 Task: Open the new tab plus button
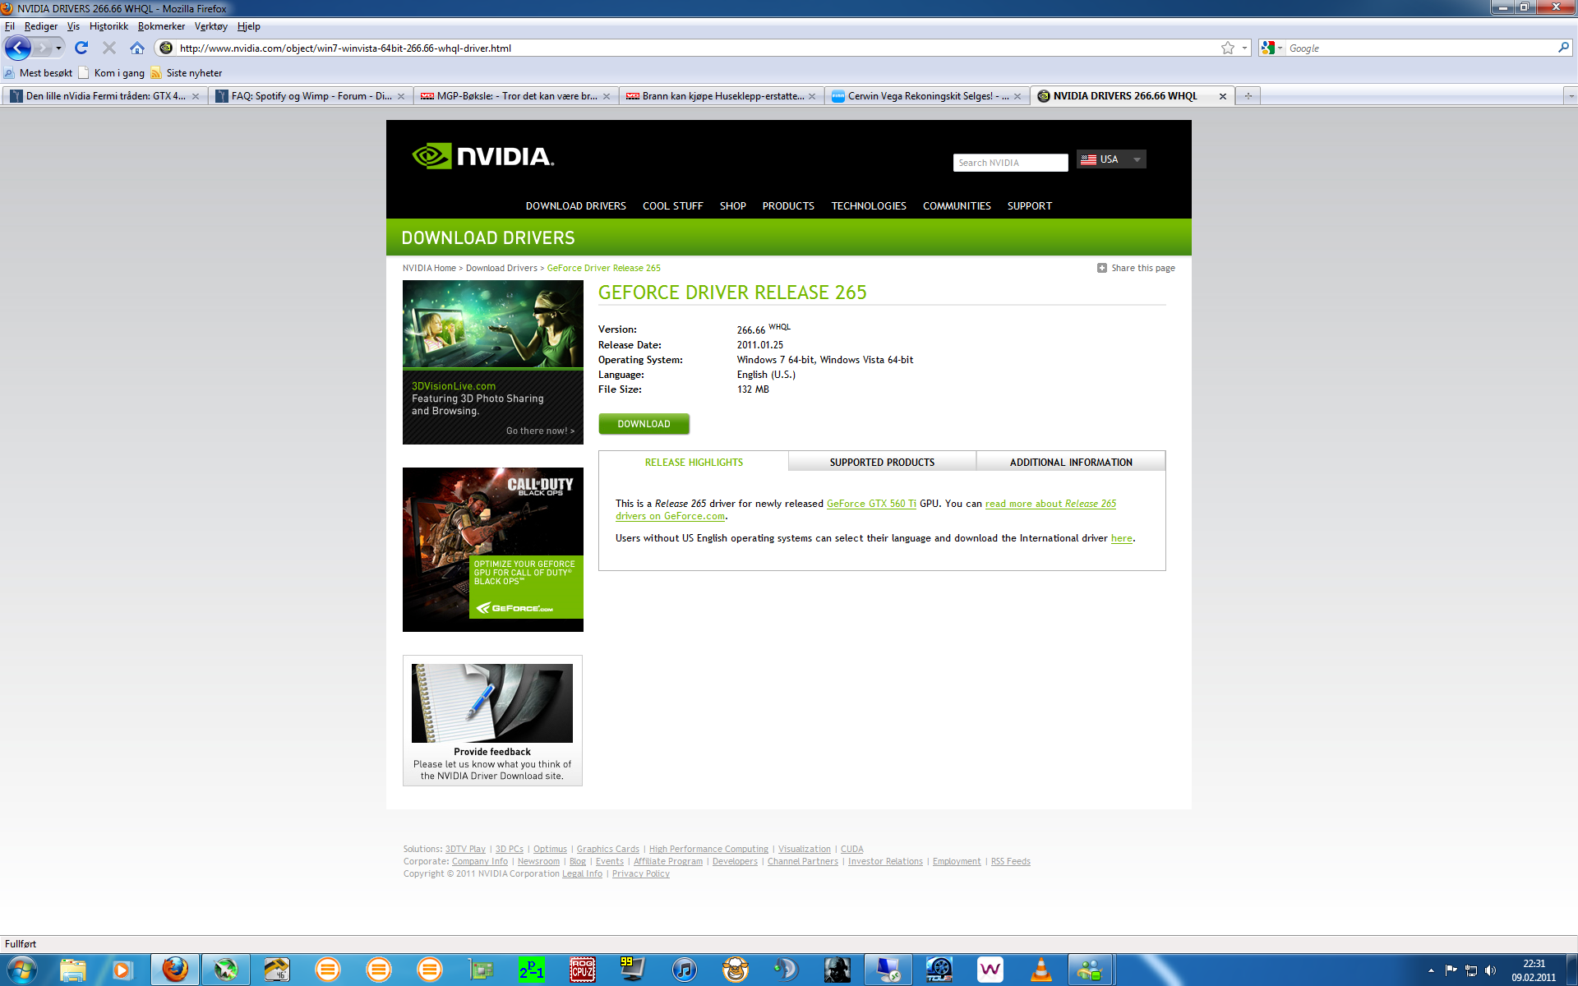pyautogui.click(x=1248, y=96)
